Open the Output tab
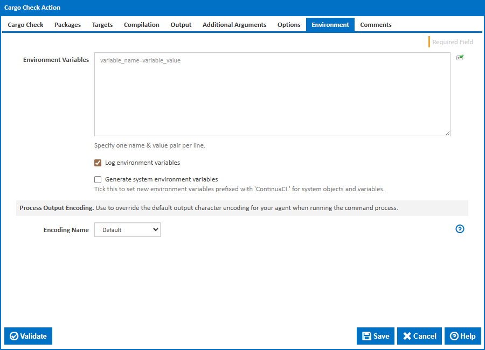The height and width of the screenshot is (350, 485). [x=181, y=25]
